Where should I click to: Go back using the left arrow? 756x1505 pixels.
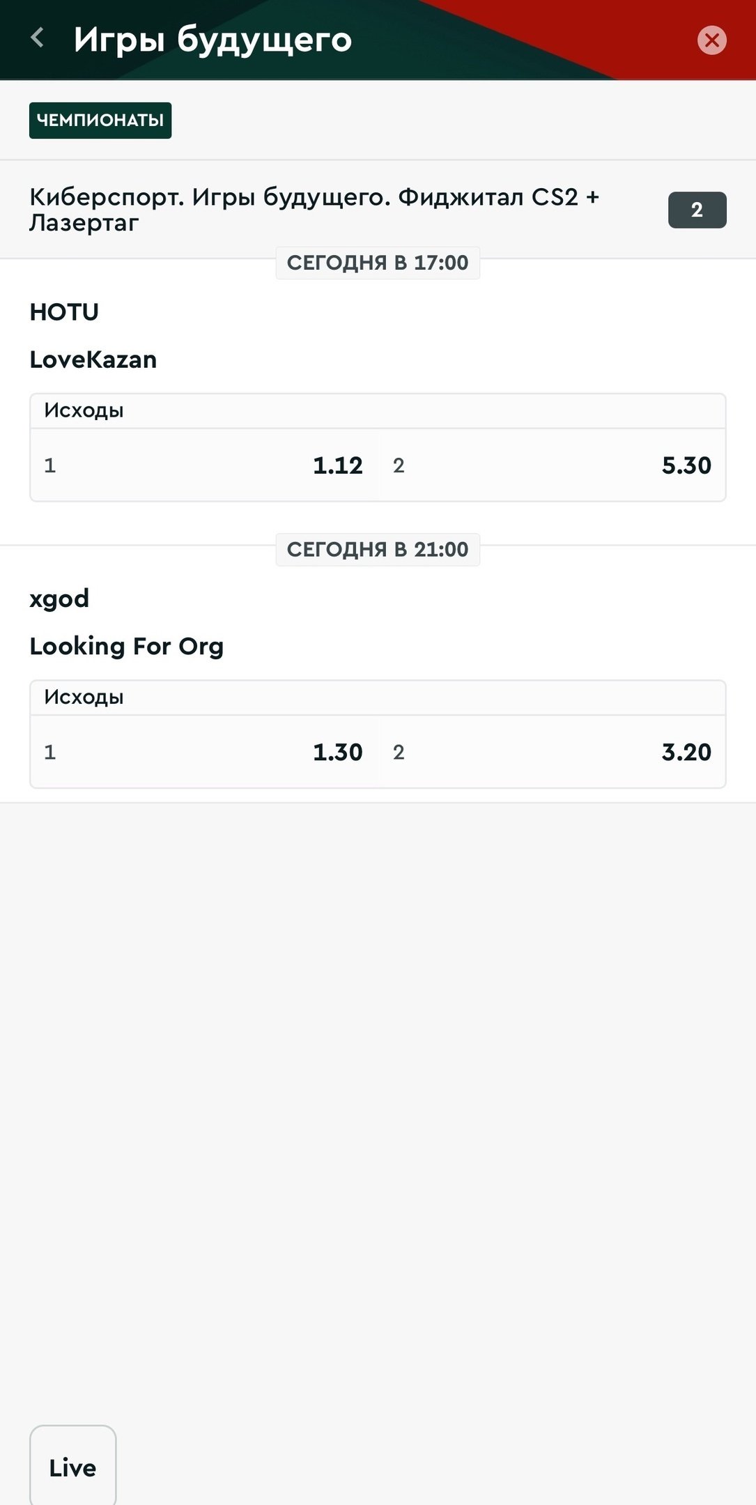[38, 38]
